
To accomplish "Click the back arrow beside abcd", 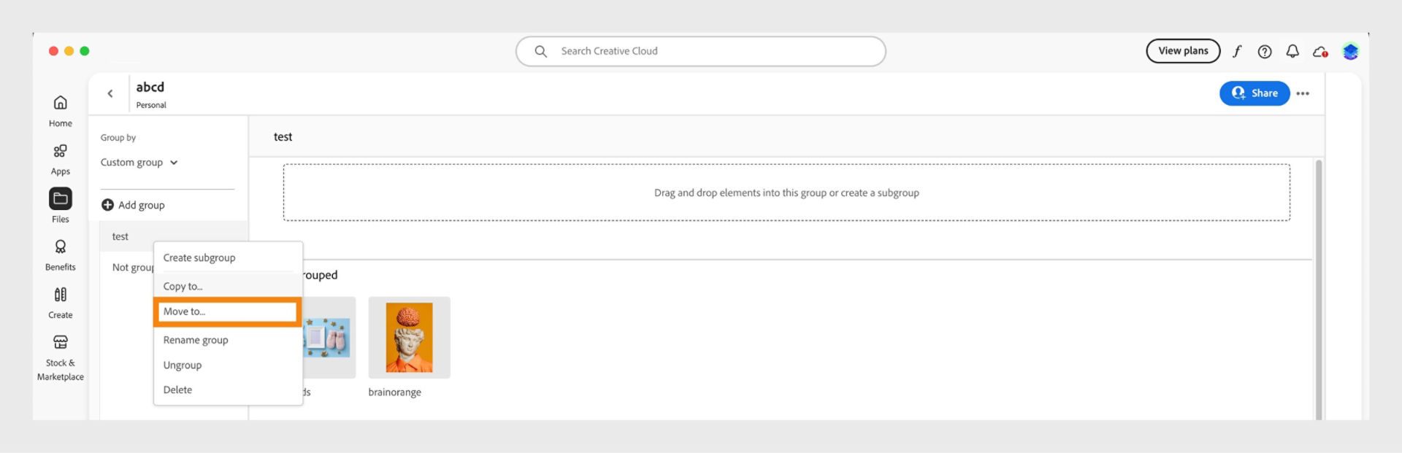I will click(x=110, y=93).
